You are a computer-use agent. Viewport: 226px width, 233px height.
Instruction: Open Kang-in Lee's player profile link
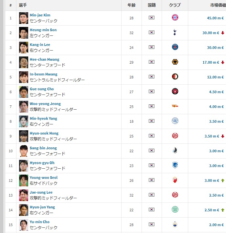(40, 45)
